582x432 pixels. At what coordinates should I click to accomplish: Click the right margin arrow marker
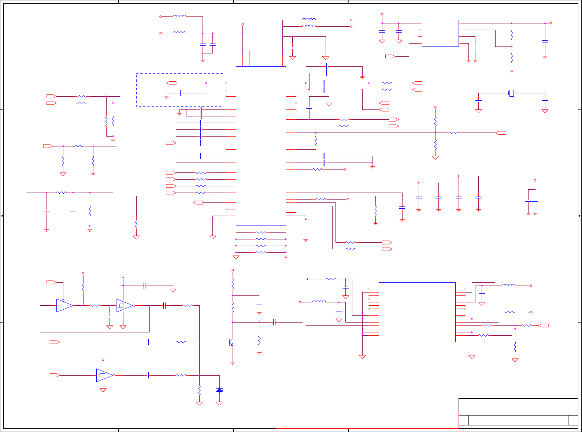click(580, 216)
